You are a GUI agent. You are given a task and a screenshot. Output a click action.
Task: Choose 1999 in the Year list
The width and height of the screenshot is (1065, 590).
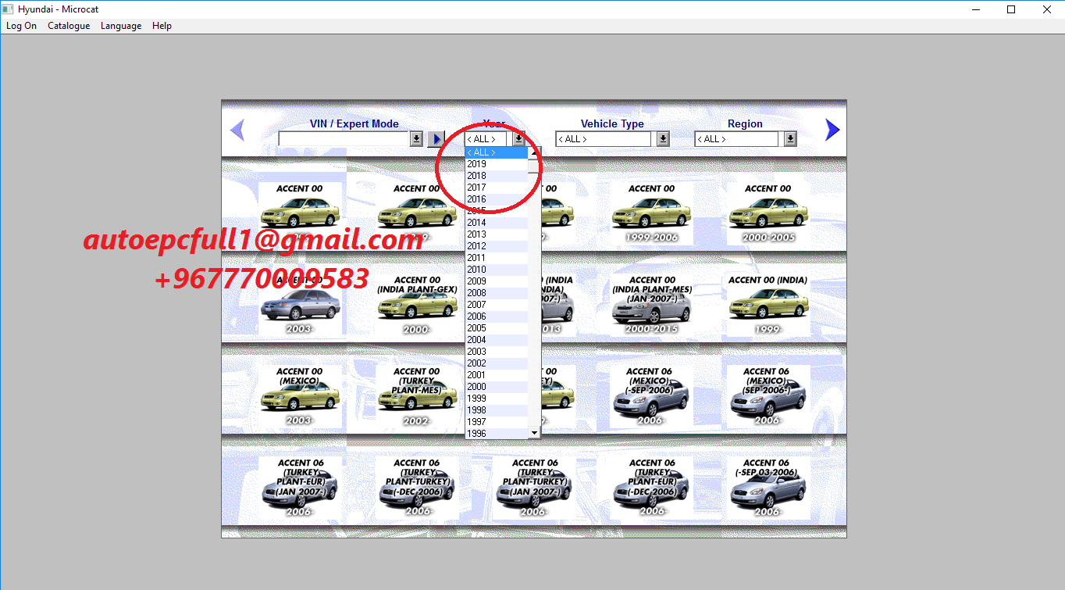coord(497,399)
